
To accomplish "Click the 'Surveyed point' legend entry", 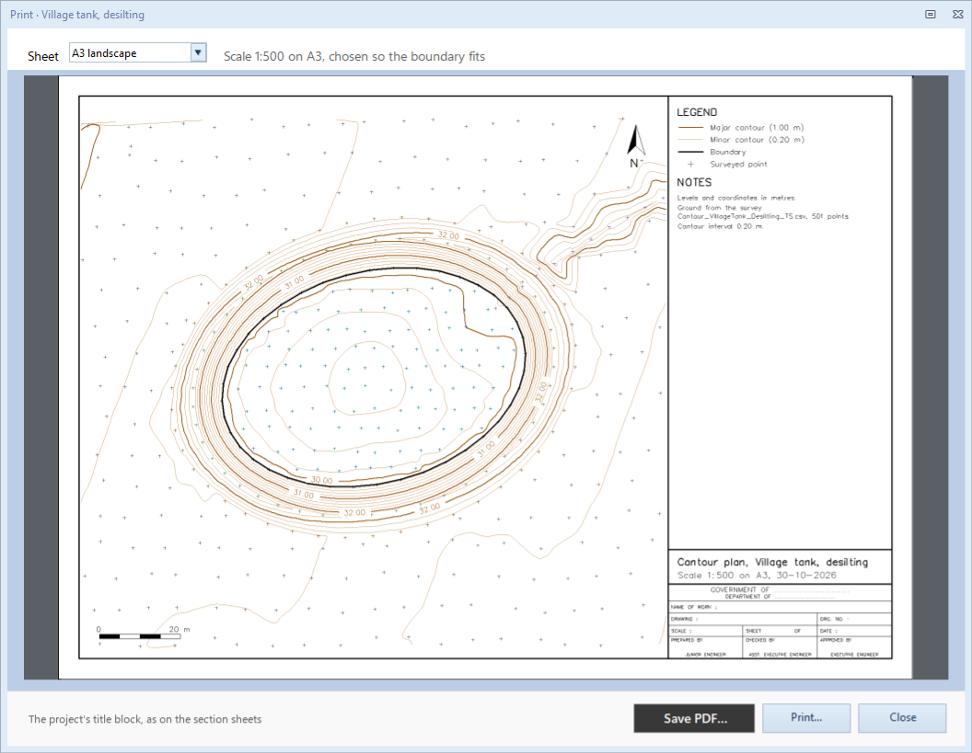I will tap(738, 164).
